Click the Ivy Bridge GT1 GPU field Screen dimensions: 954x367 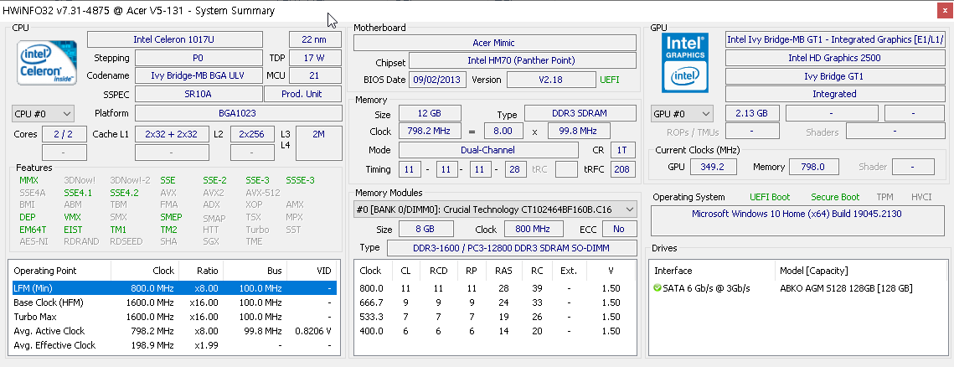click(834, 76)
